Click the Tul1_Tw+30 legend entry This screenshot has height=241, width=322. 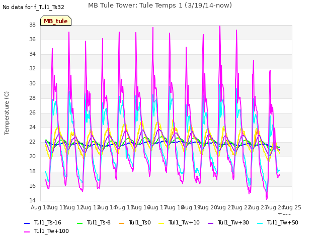point(228,222)
